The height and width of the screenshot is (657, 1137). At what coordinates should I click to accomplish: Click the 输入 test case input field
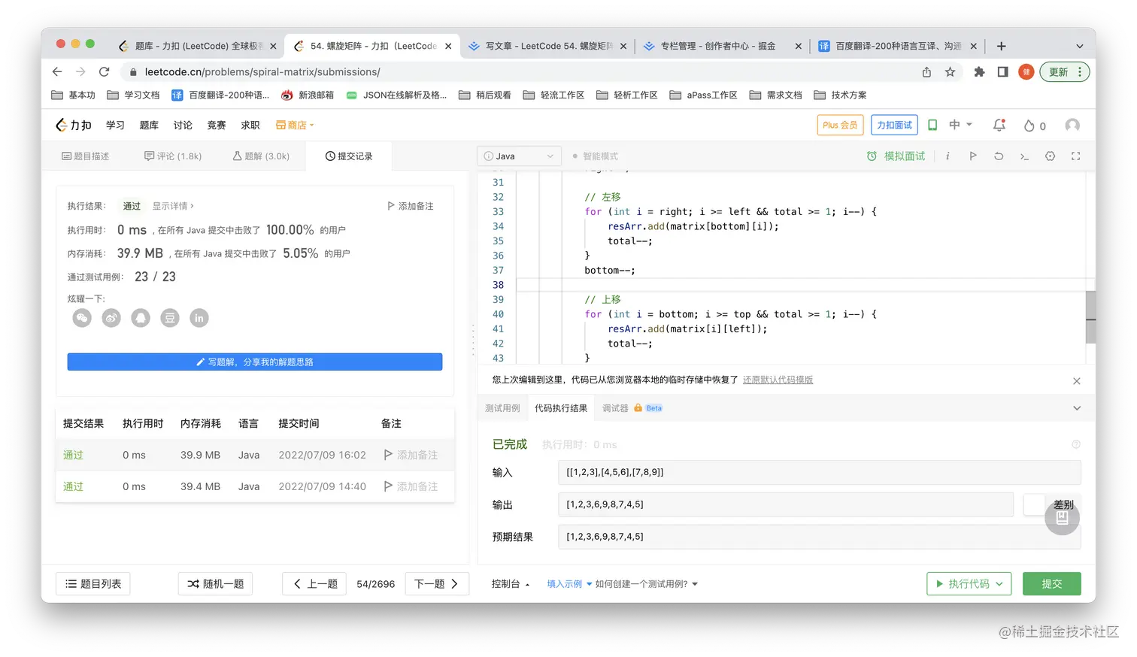click(820, 474)
